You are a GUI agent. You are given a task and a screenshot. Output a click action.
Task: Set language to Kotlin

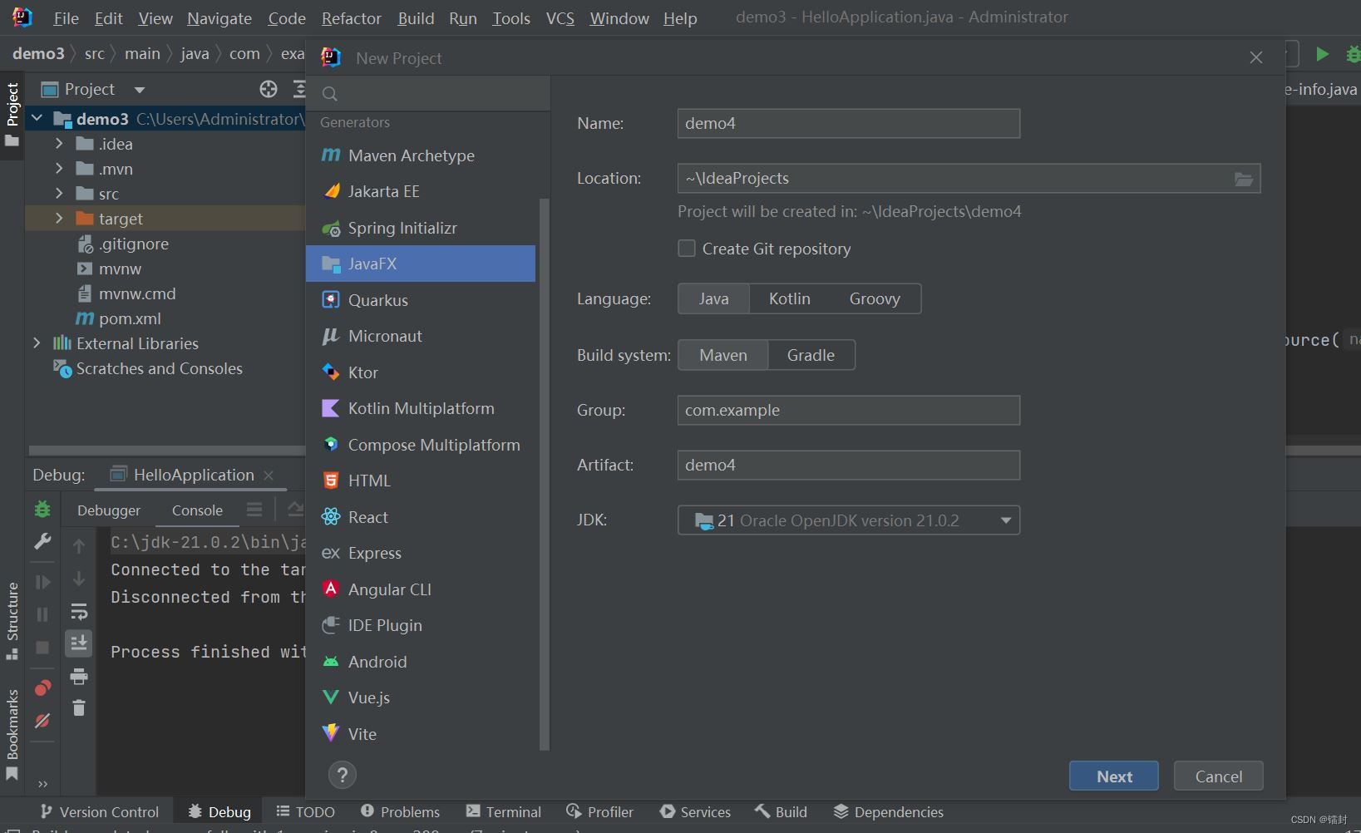[789, 298]
